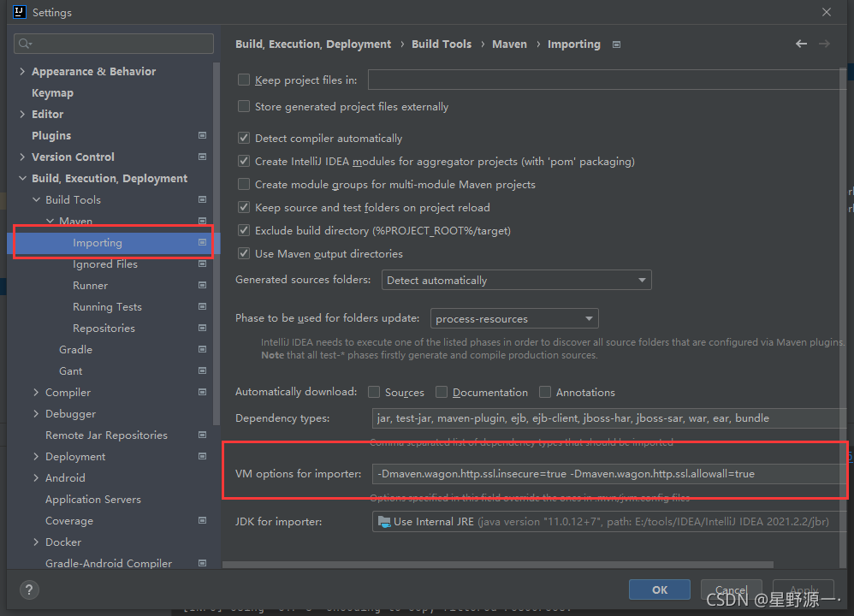
Task: Enable Create module groups for multi-module projects
Action: 244,185
